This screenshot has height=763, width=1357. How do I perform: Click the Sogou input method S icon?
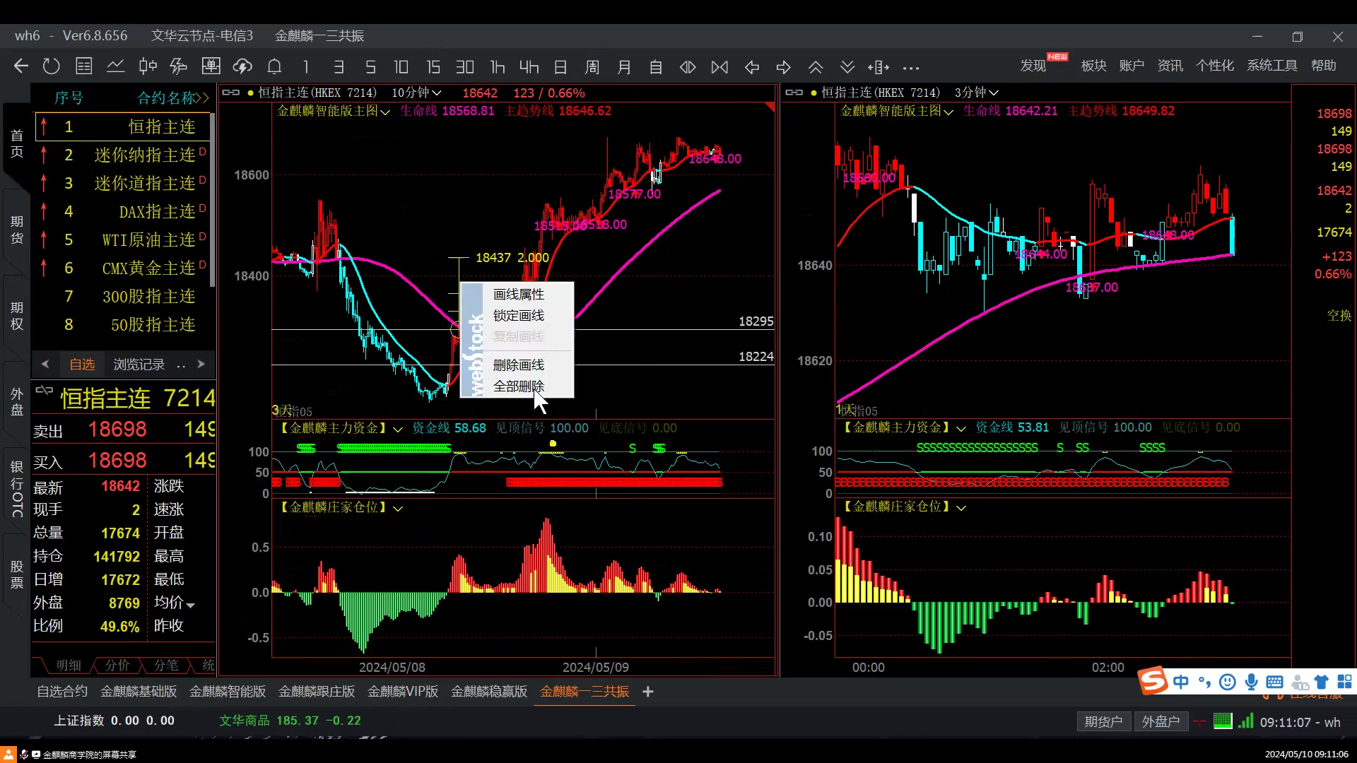pos(1153,681)
